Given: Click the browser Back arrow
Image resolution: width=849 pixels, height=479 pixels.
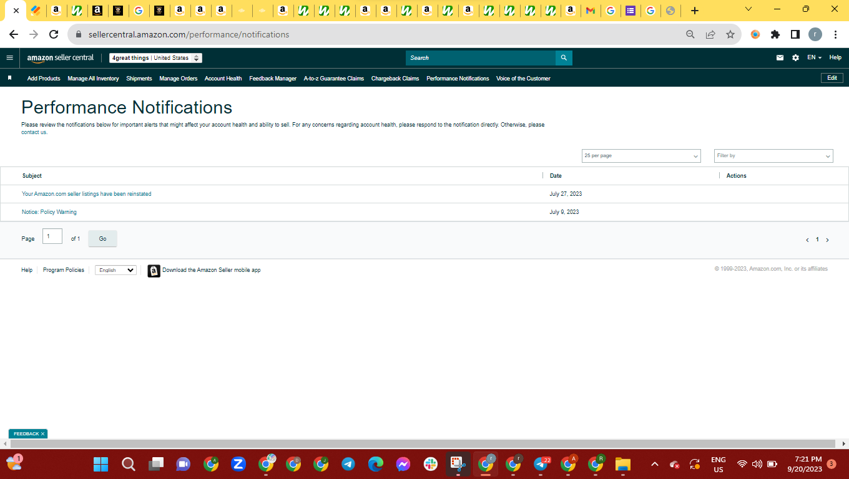Looking at the screenshot, I should click(x=14, y=34).
